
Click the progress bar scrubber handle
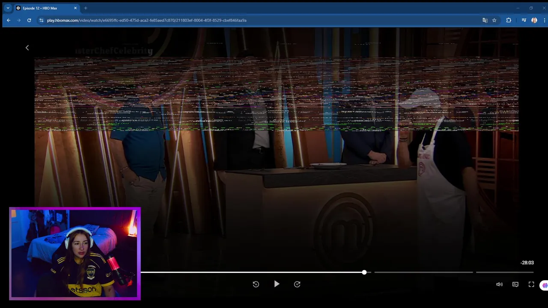(364, 272)
